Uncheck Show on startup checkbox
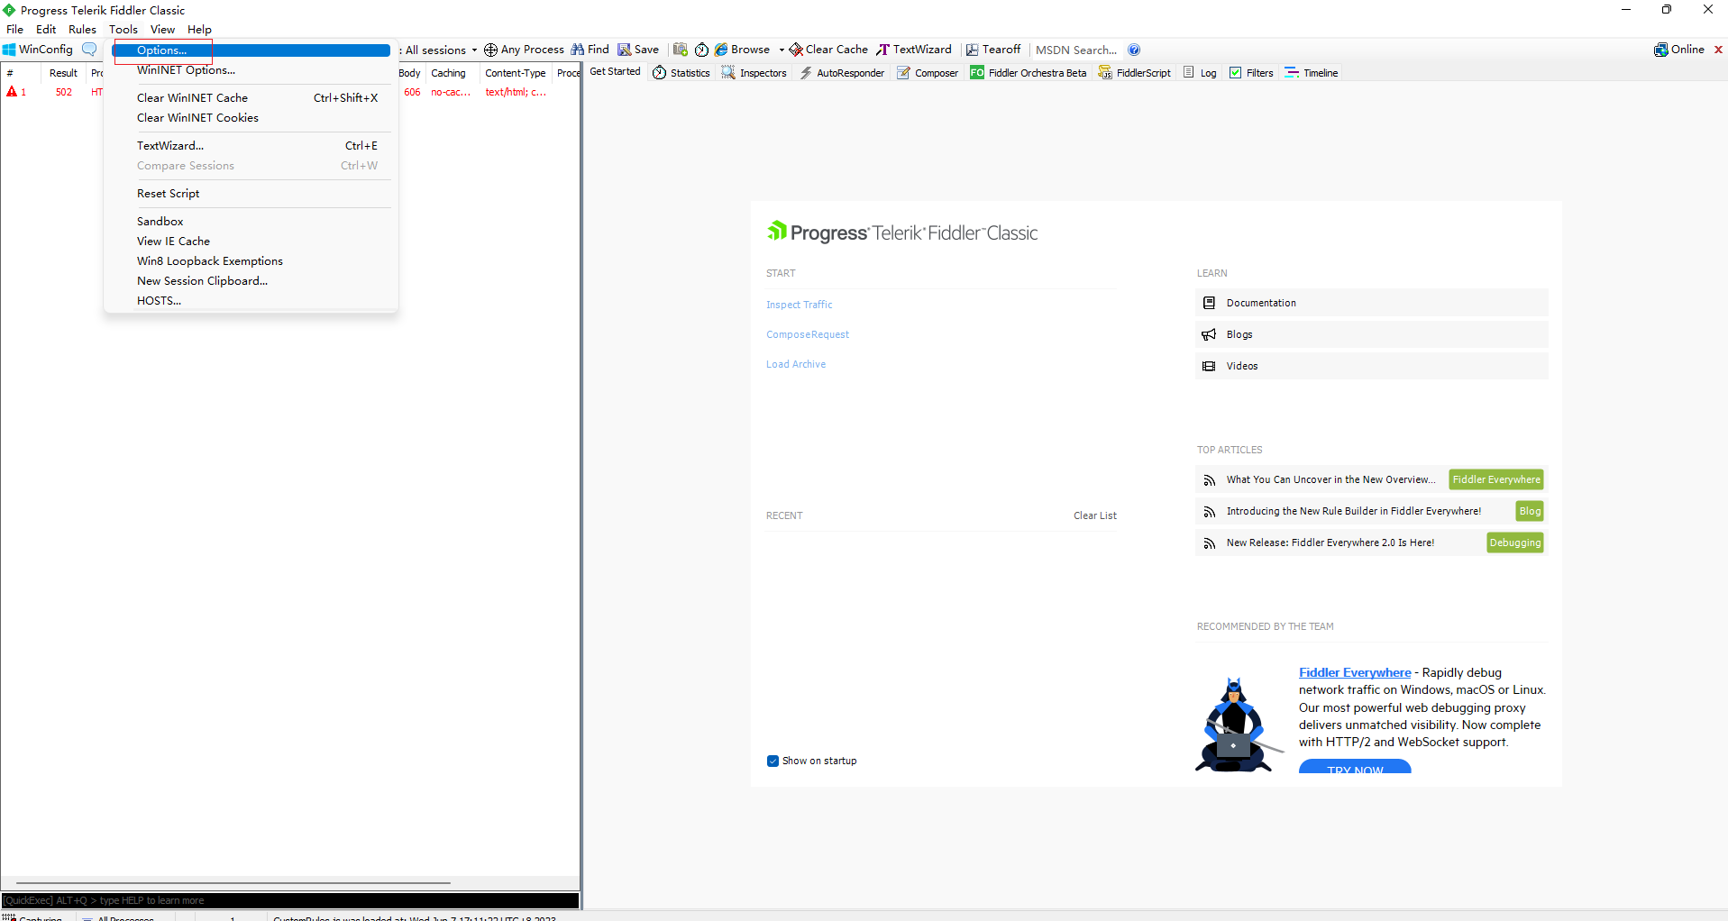Viewport: 1728px width, 921px height. pyautogui.click(x=773, y=761)
